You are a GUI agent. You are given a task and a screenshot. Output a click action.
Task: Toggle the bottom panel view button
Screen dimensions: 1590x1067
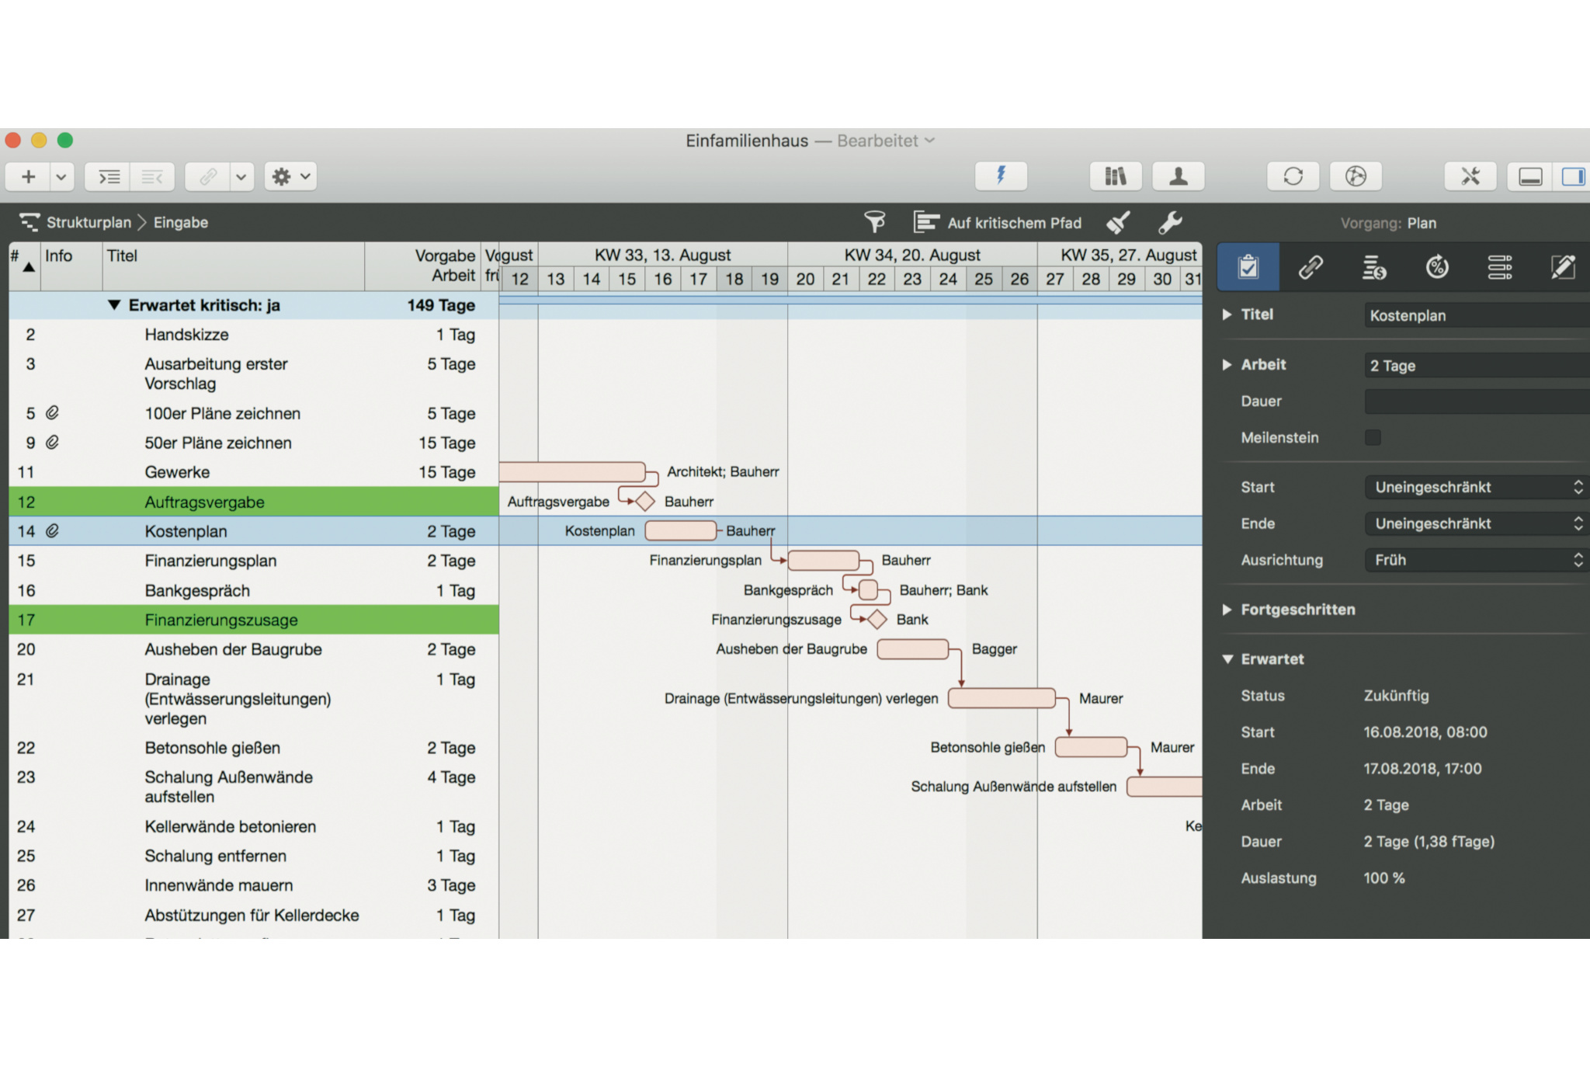coord(1530,177)
